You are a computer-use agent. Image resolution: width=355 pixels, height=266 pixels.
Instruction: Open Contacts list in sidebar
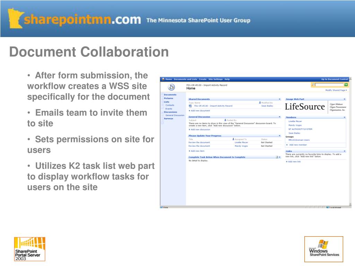point(170,105)
